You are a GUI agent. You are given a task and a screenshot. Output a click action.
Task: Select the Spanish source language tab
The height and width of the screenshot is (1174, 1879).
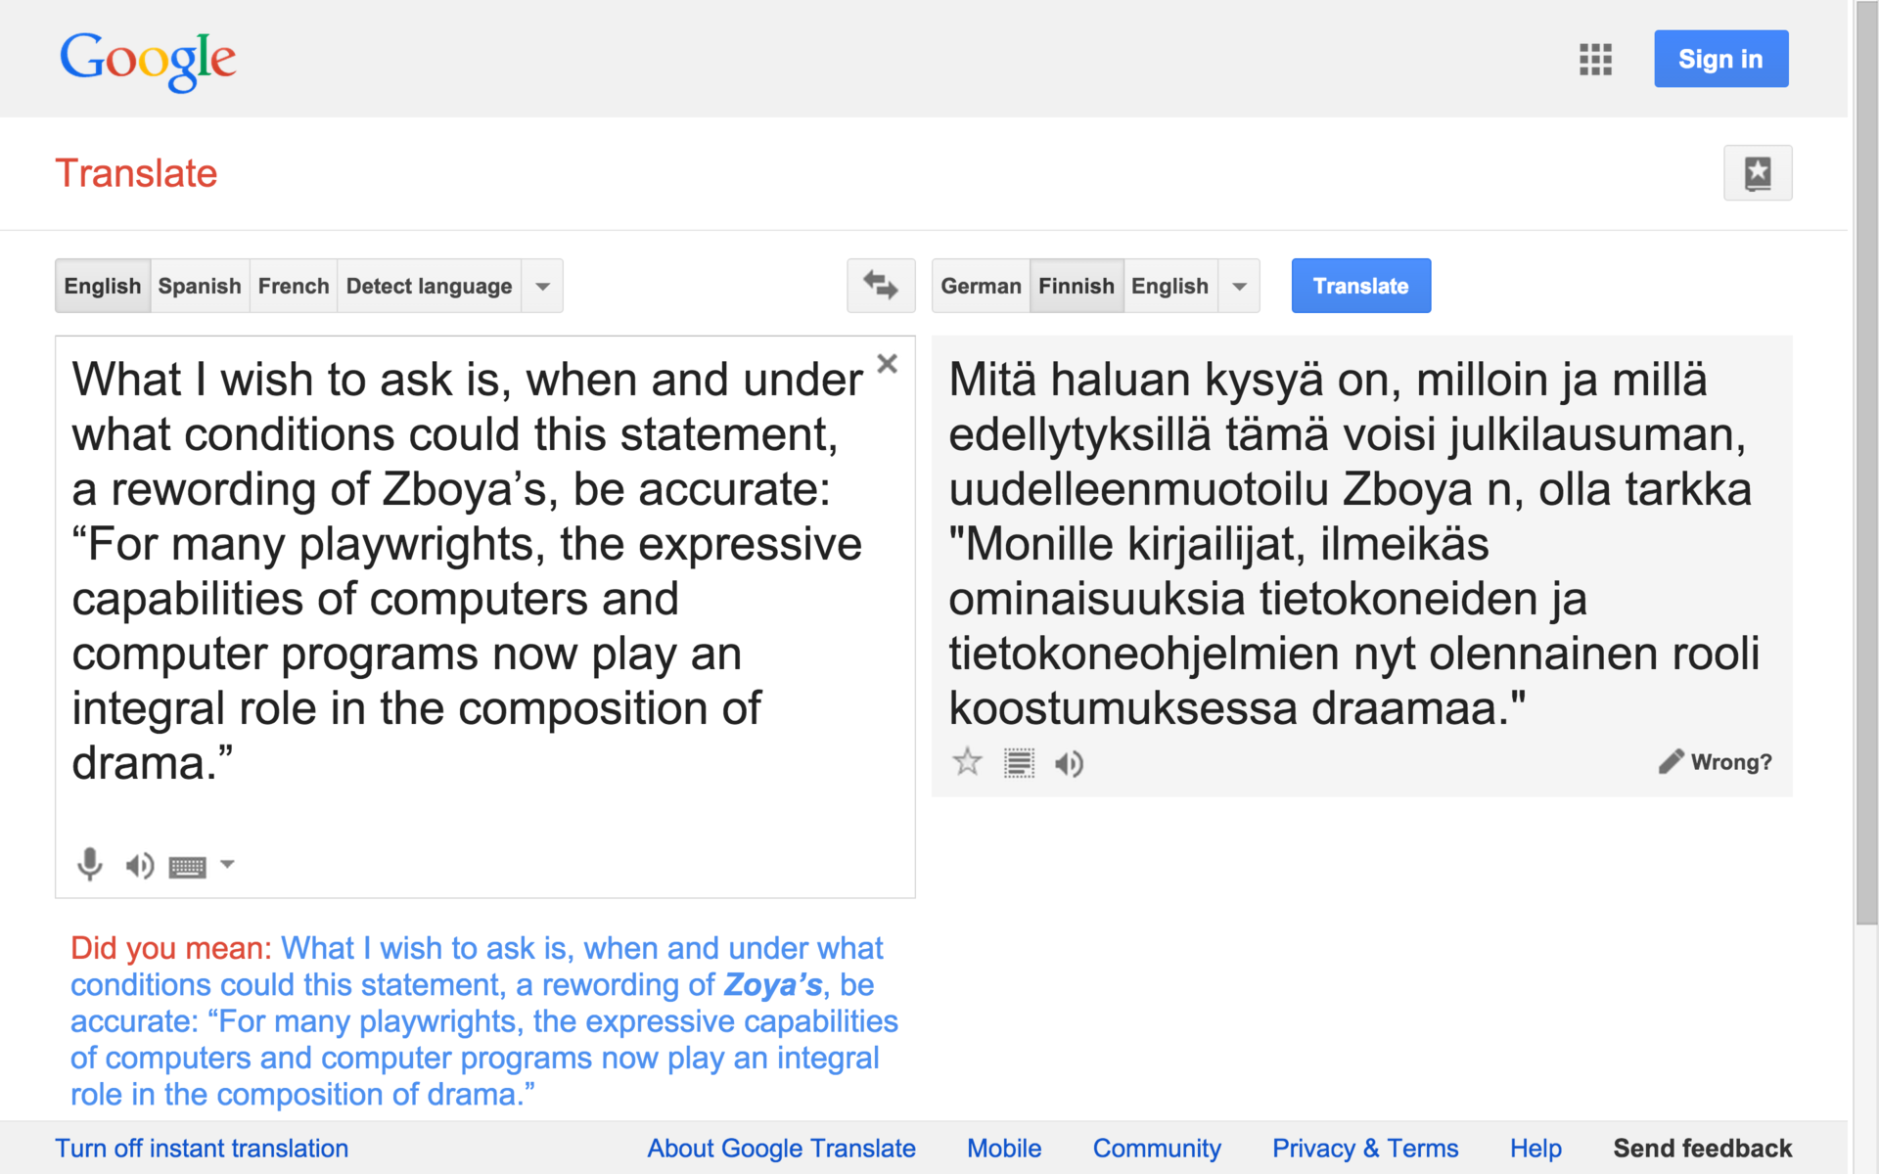(200, 286)
